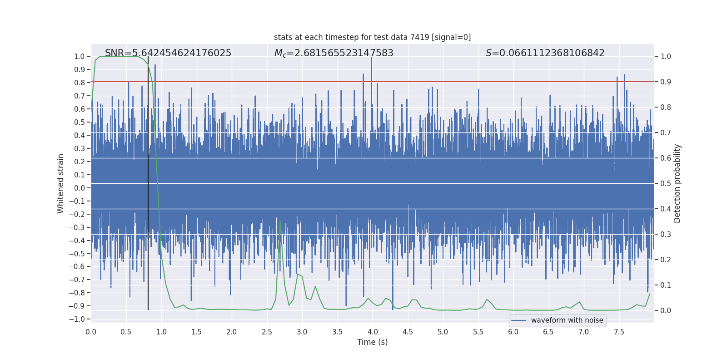The width and height of the screenshot is (727, 363).
Task: Click the 2.5 tick label on time axis
Action: [267, 332]
